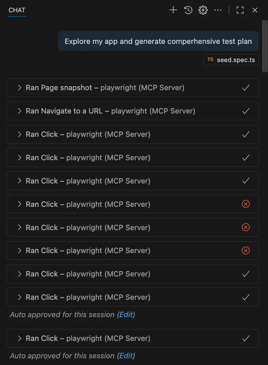268x365 pixels.
Task: Click the user prompt message bubble
Action: [158, 42]
